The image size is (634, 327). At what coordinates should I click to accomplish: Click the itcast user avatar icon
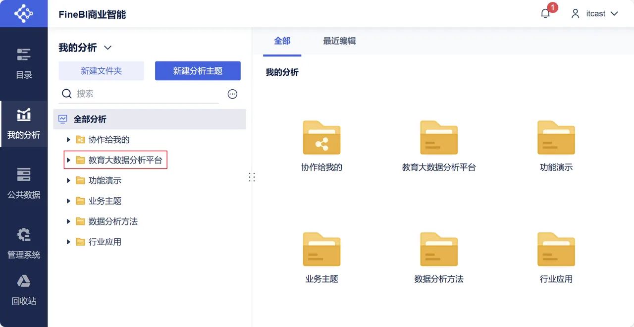pos(575,13)
